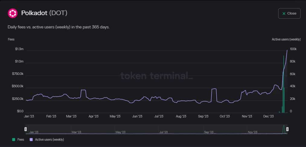Viewport: 306px width, 147px height.
Task: Toggle the Fees legend entry
Action: click(18, 139)
